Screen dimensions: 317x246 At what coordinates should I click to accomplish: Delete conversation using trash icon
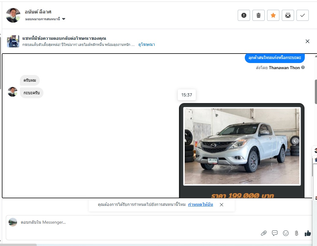pos(259,15)
